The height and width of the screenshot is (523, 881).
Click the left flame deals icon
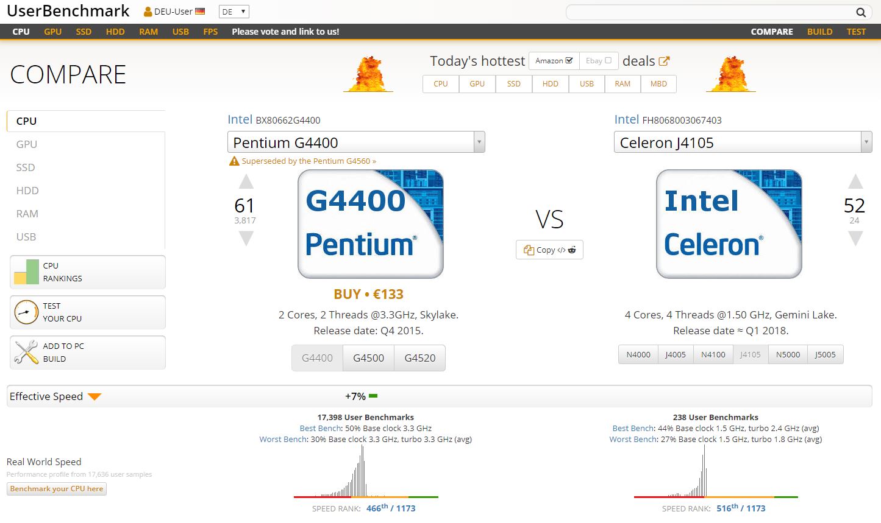pyautogui.click(x=368, y=74)
